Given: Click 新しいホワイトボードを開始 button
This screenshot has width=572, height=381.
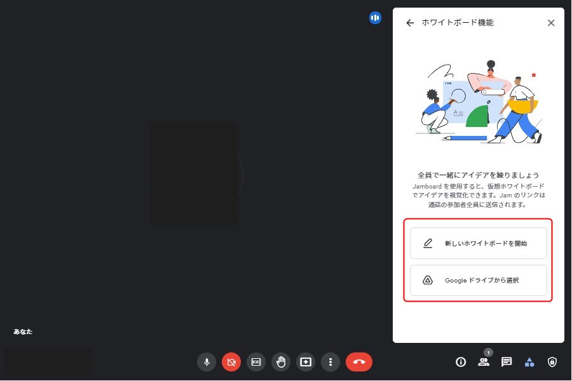Looking at the screenshot, I should tap(478, 243).
